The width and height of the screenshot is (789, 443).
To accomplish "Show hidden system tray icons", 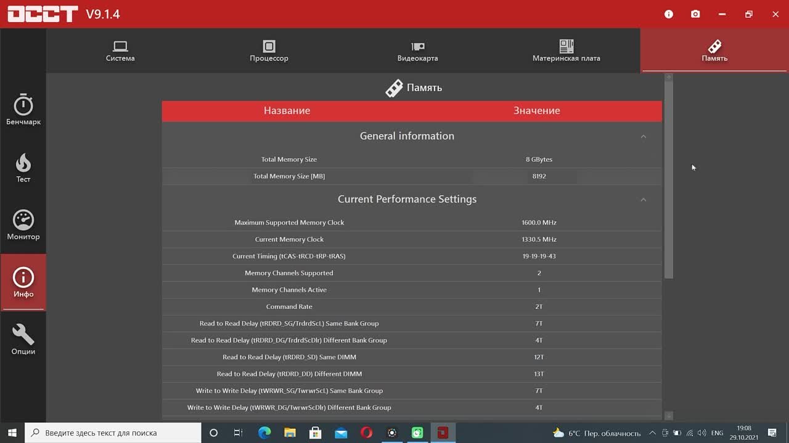I will point(652,433).
